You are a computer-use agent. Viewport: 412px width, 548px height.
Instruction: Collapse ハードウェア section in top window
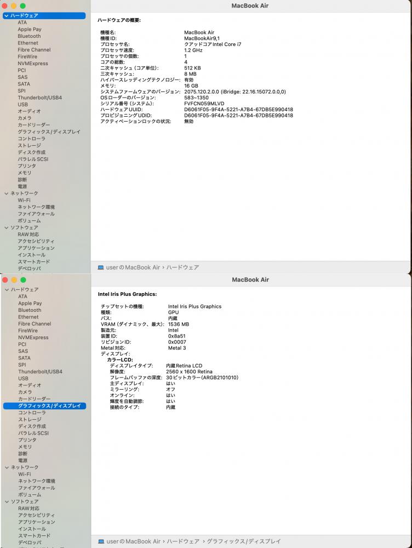6,16
